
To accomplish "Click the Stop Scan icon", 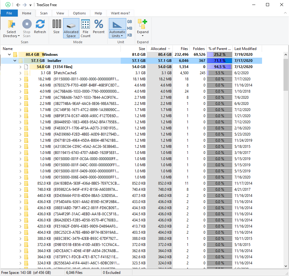I will pyautogui.click(x=27, y=25).
